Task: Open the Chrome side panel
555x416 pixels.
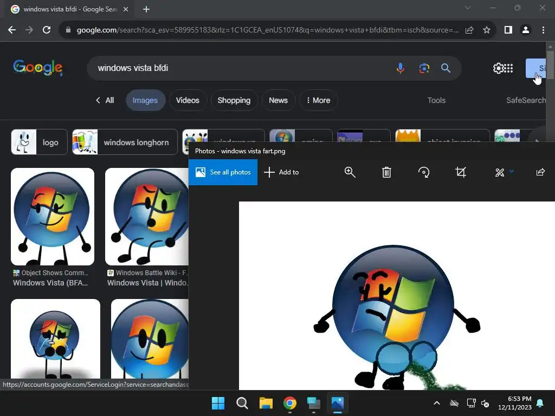Action: [x=508, y=30]
